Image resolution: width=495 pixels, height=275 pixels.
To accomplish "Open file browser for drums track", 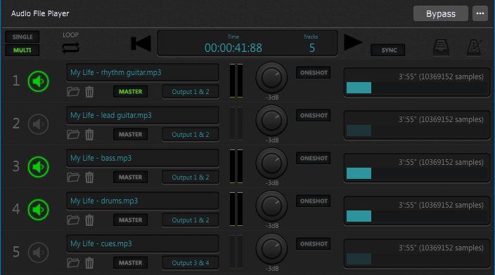I will click(x=73, y=220).
